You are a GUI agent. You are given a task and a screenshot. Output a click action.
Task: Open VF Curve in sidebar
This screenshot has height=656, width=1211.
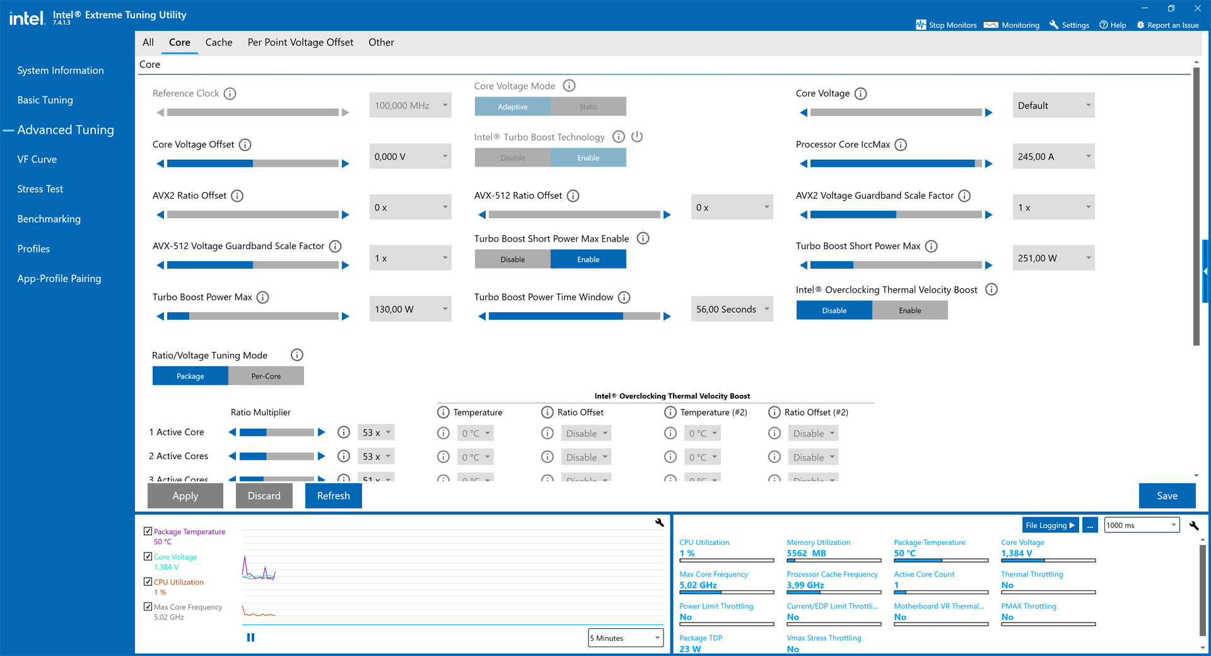point(37,160)
